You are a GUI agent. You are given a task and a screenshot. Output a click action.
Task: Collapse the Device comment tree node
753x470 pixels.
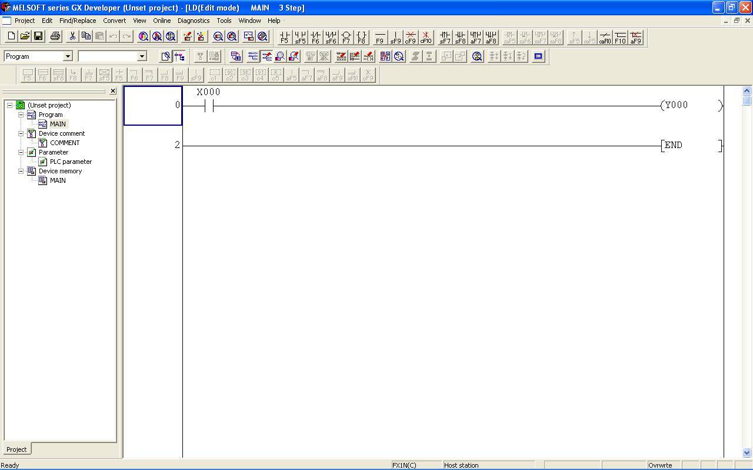coord(21,133)
